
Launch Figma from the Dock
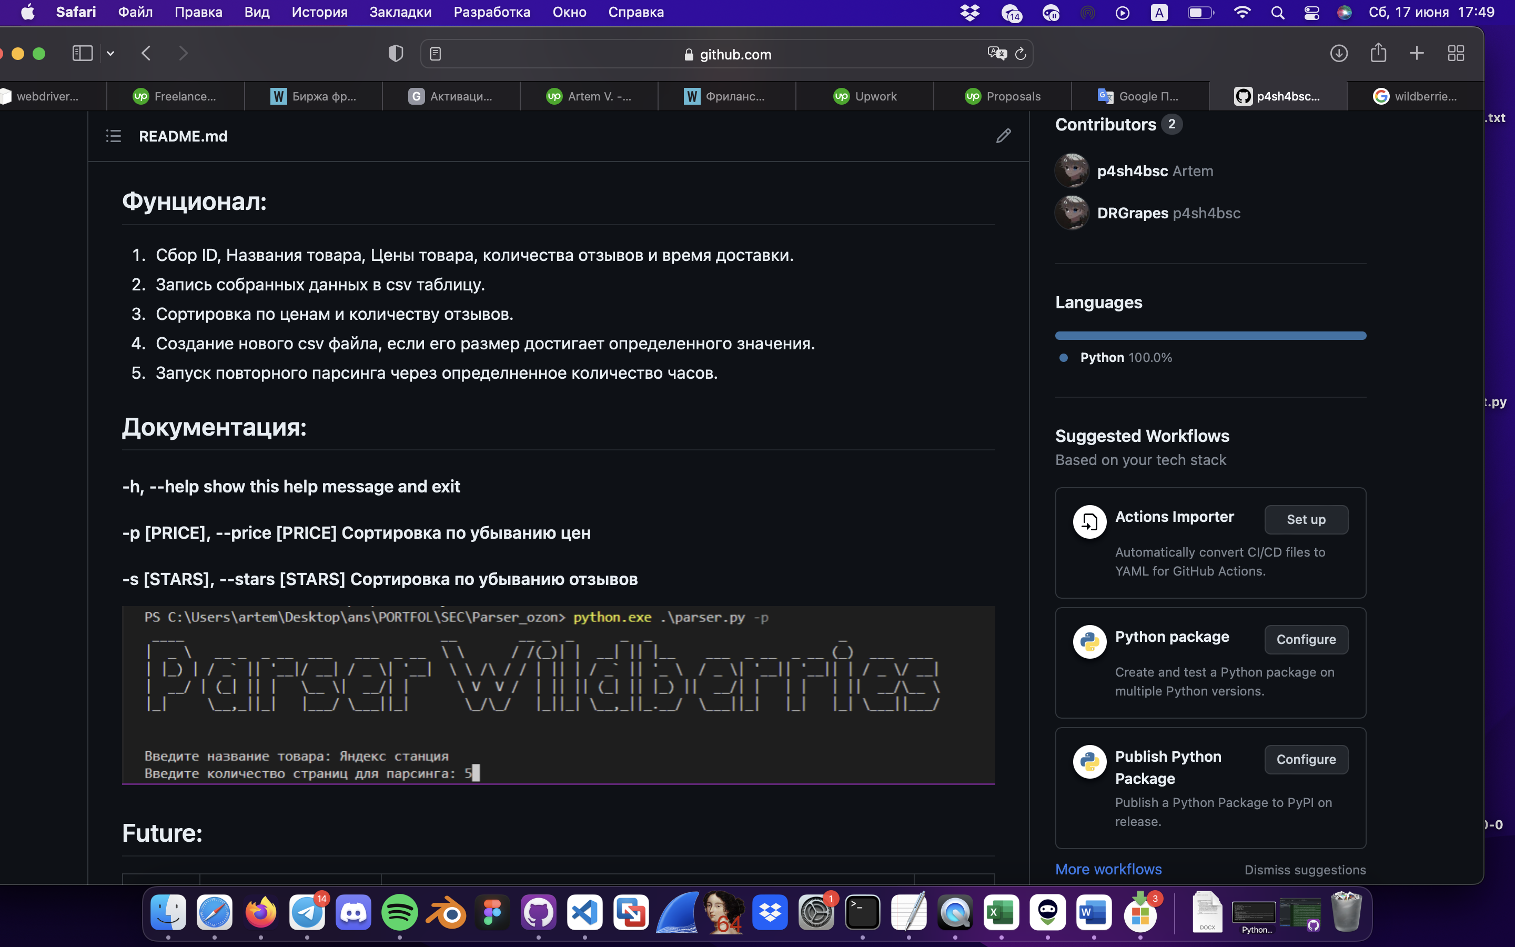(492, 912)
